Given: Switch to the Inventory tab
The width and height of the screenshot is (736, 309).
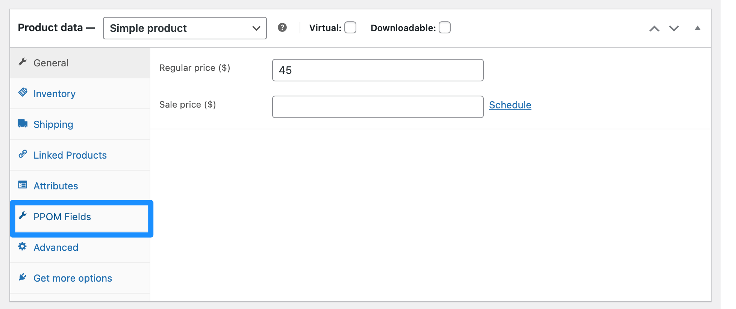Looking at the screenshot, I should coord(55,94).
